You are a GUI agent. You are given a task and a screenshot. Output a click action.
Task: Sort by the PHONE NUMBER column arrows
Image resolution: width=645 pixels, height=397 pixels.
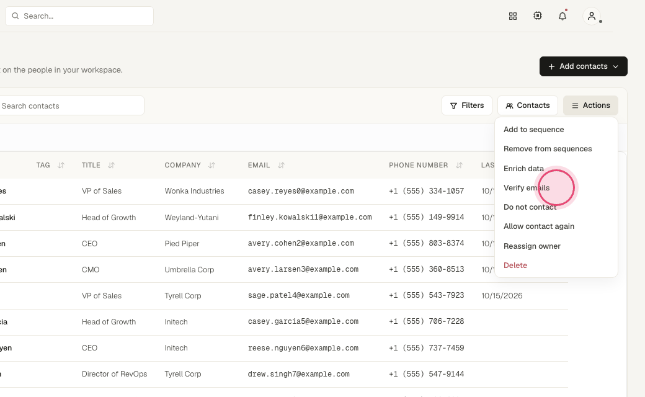click(x=459, y=166)
